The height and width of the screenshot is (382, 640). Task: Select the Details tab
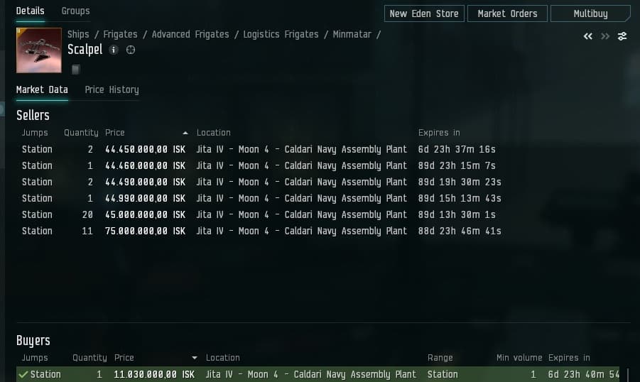(30, 11)
